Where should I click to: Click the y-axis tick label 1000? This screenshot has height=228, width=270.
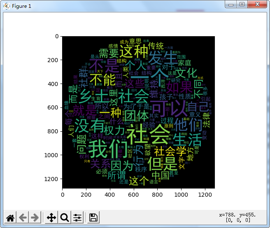click(51, 155)
